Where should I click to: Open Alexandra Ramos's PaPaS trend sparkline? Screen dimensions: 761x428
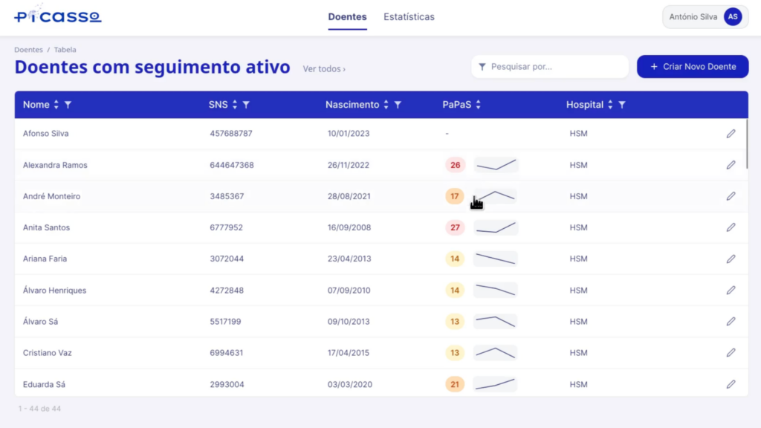click(x=496, y=165)
